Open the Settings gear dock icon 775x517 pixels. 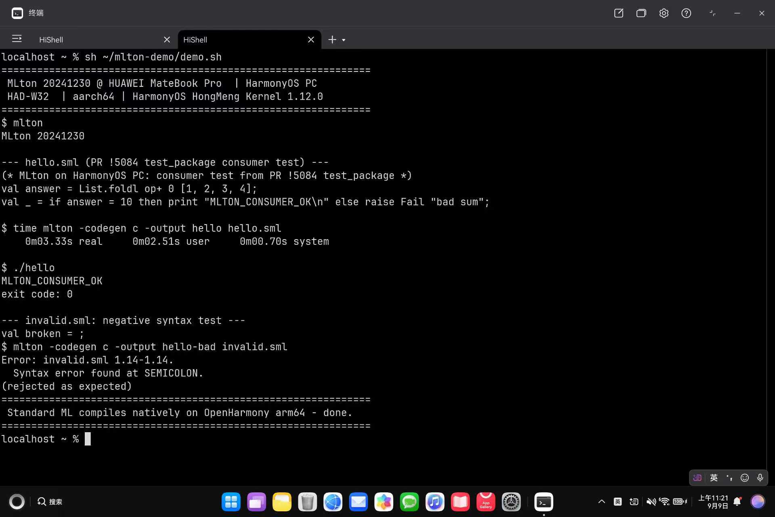point(511,502)
